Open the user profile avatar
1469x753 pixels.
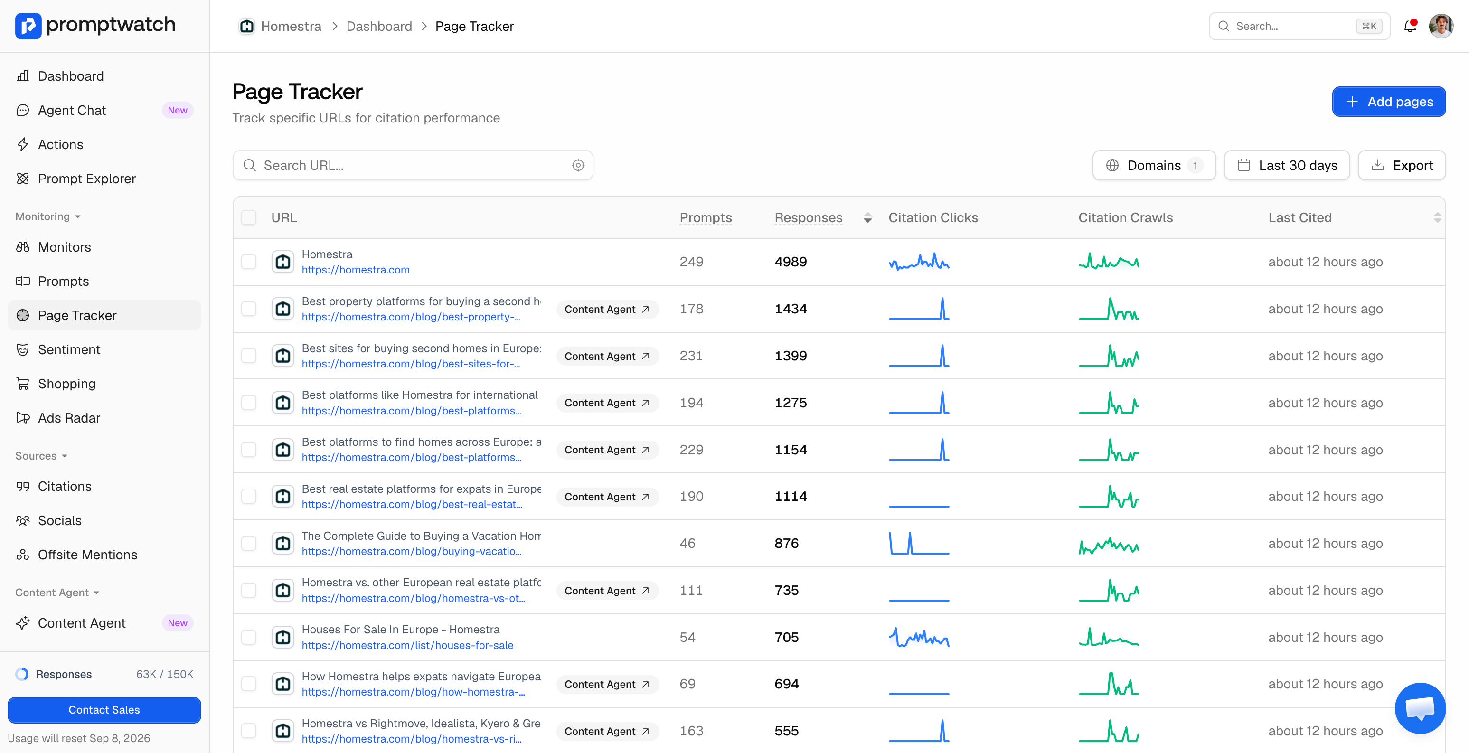pos(1441,26)
